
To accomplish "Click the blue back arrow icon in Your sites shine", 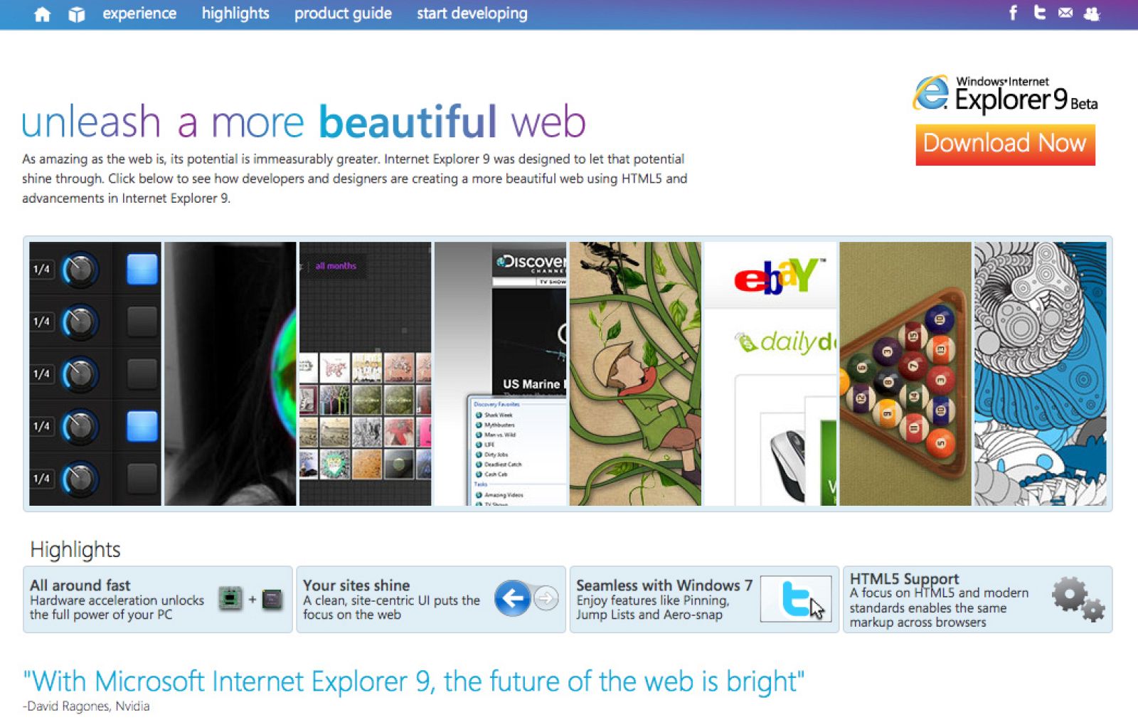I will point(512,598).
